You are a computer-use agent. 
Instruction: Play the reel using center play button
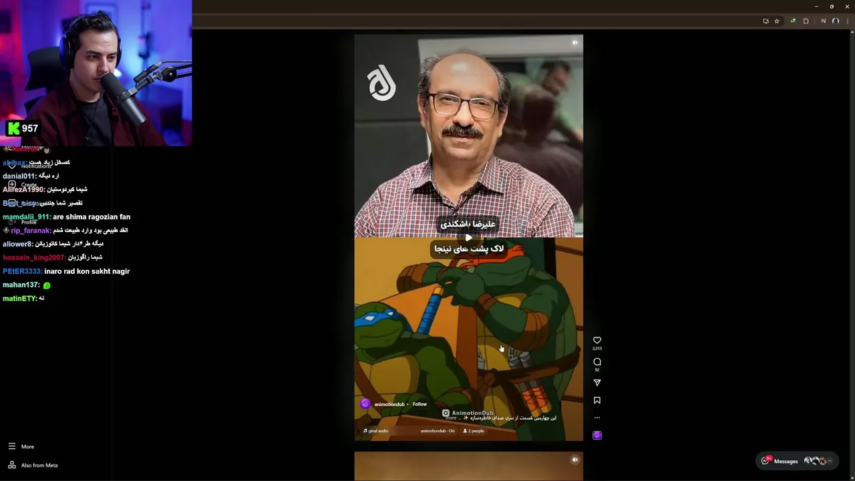coord(468,237)
